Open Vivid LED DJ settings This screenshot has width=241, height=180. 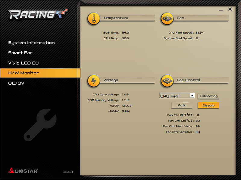point(23,63)
